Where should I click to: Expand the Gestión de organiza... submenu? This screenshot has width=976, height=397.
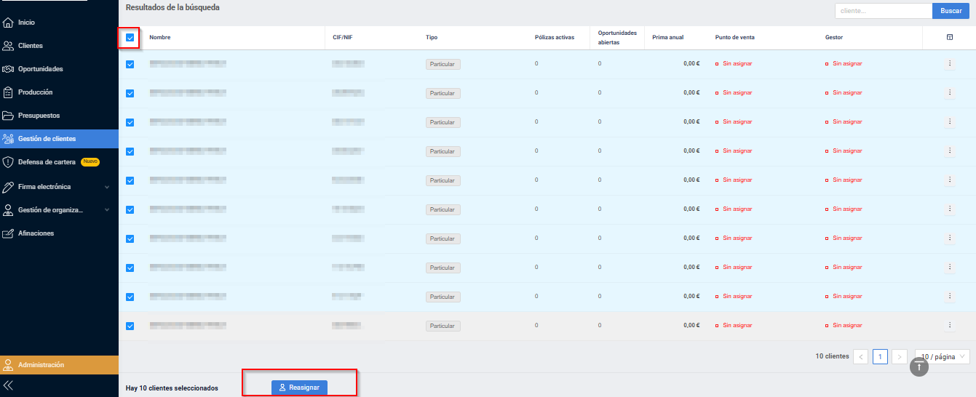click(x=107, y=210)
